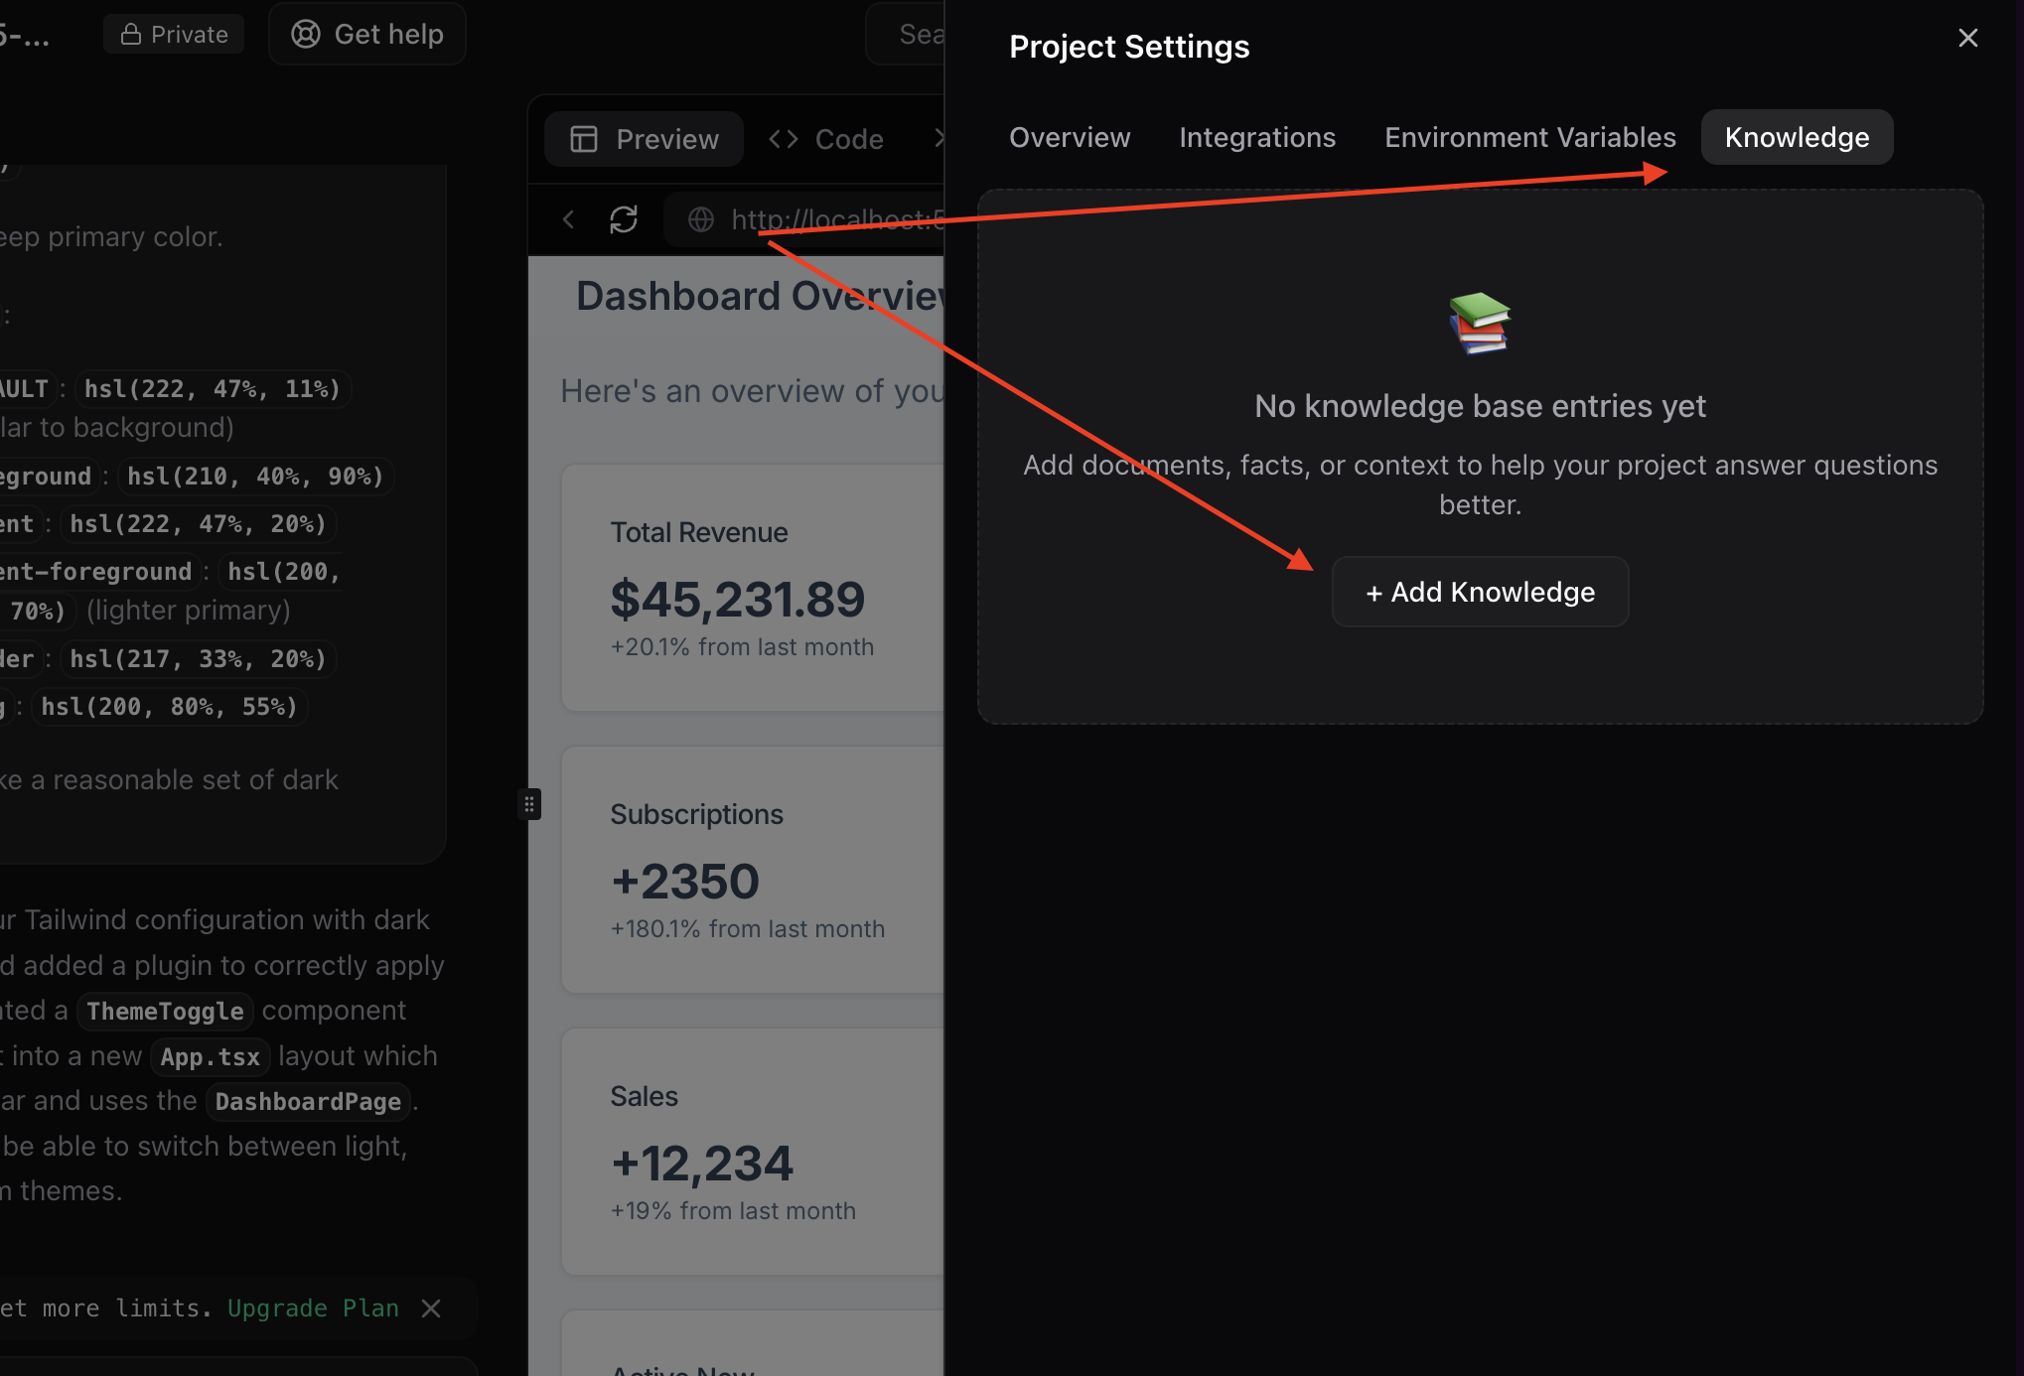
Task: Click the Dashboard Overview heading
Action: click(x=760, y=296)
